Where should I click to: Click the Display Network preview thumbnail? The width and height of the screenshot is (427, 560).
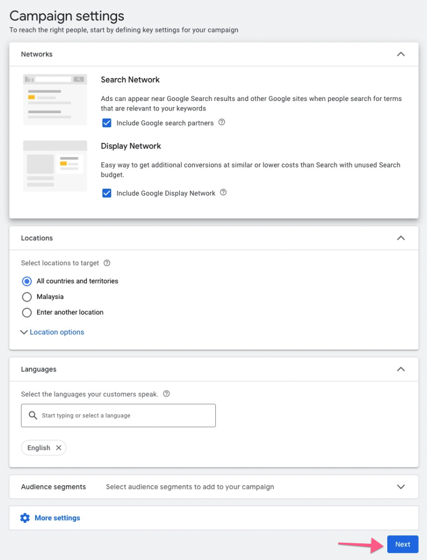coord(55,166)
